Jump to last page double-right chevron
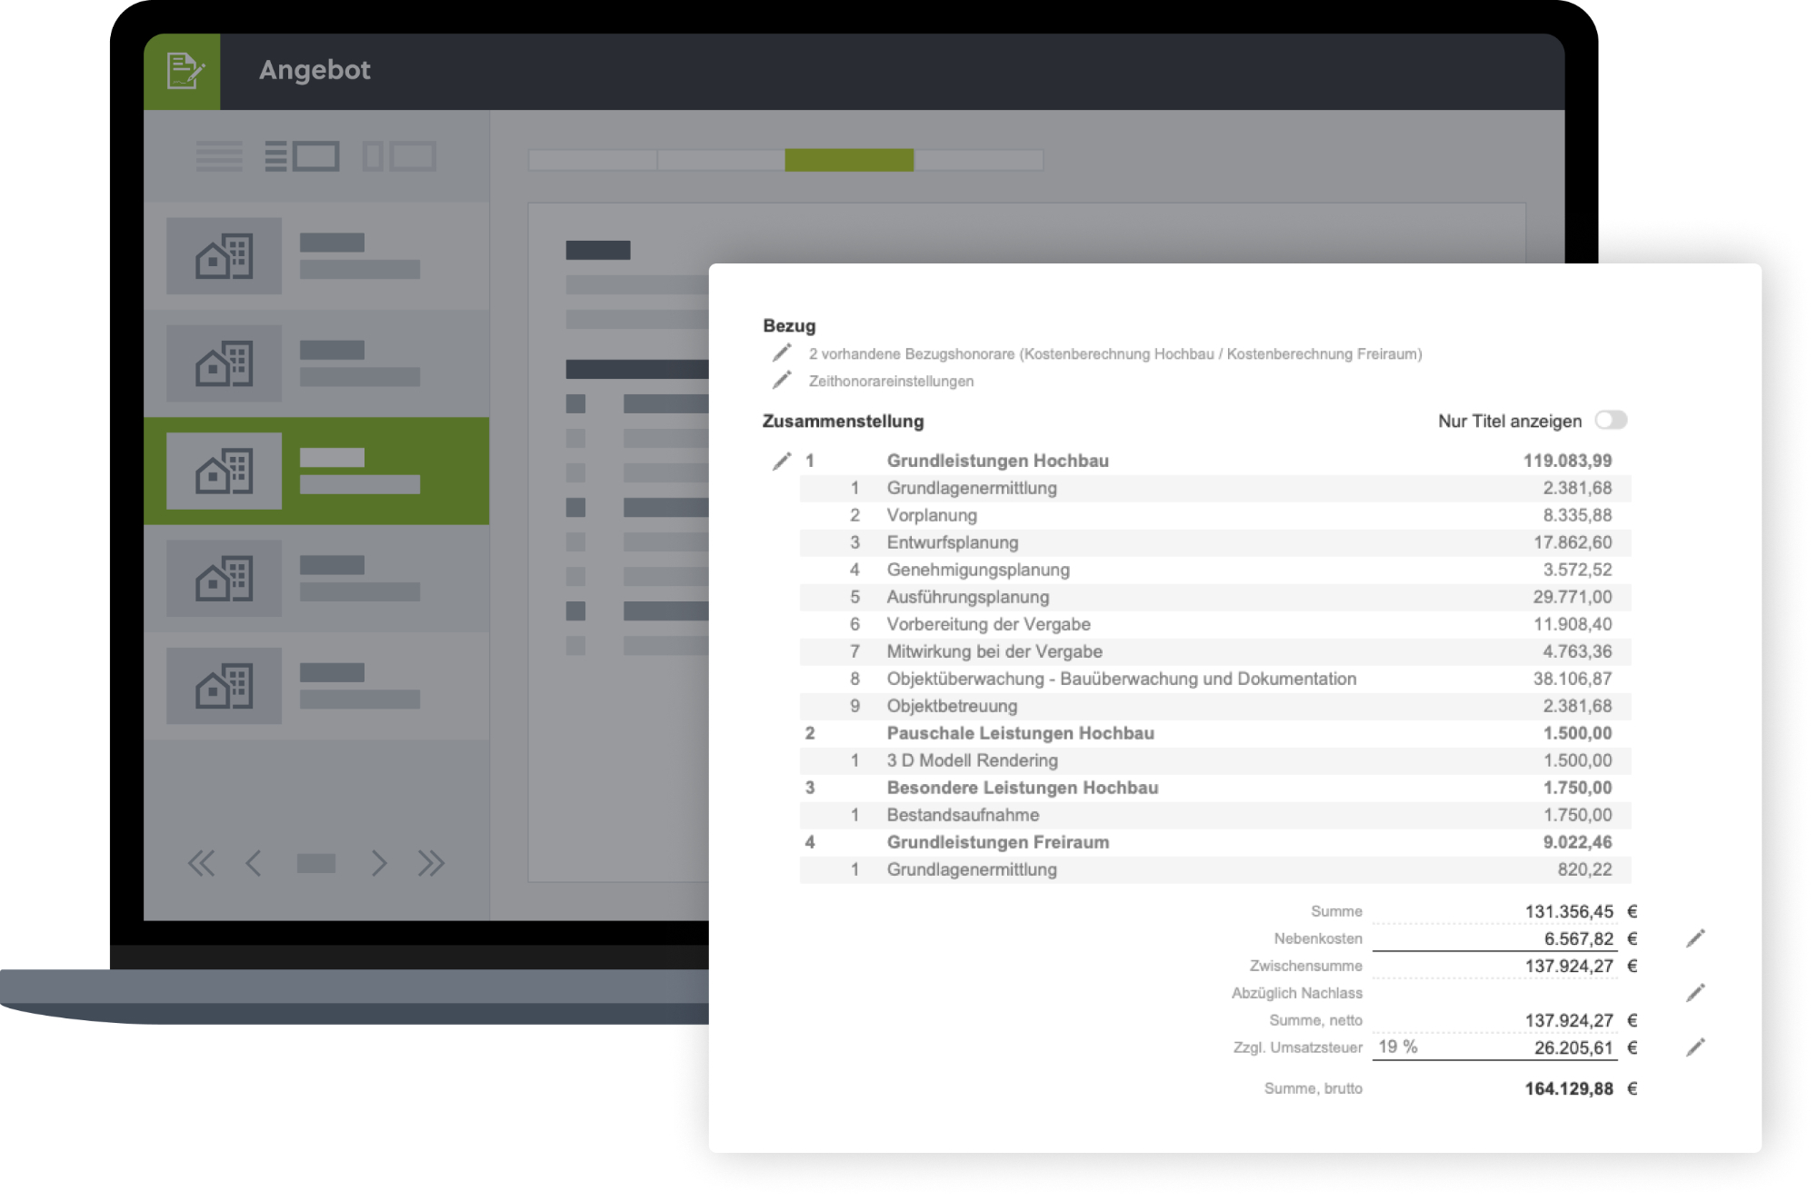Image resolution: width=1818 pixels, height=1201 pixels. pos(431,863)
